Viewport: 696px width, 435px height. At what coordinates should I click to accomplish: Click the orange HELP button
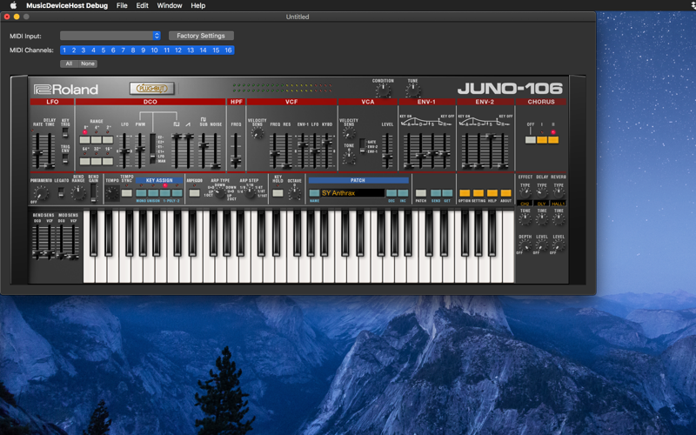coord(492,193)
